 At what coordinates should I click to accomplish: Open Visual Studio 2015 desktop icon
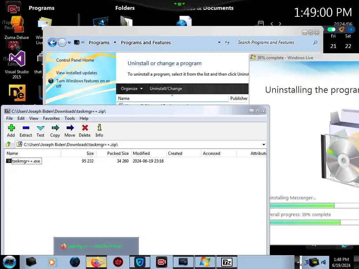pos(17,65)
